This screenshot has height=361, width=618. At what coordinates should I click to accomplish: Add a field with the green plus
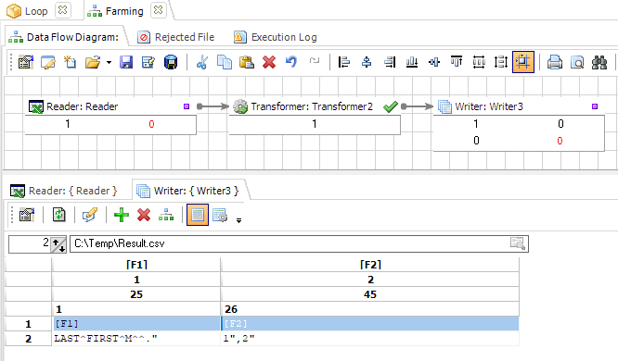pyautogui.click(x=122, y=215)
